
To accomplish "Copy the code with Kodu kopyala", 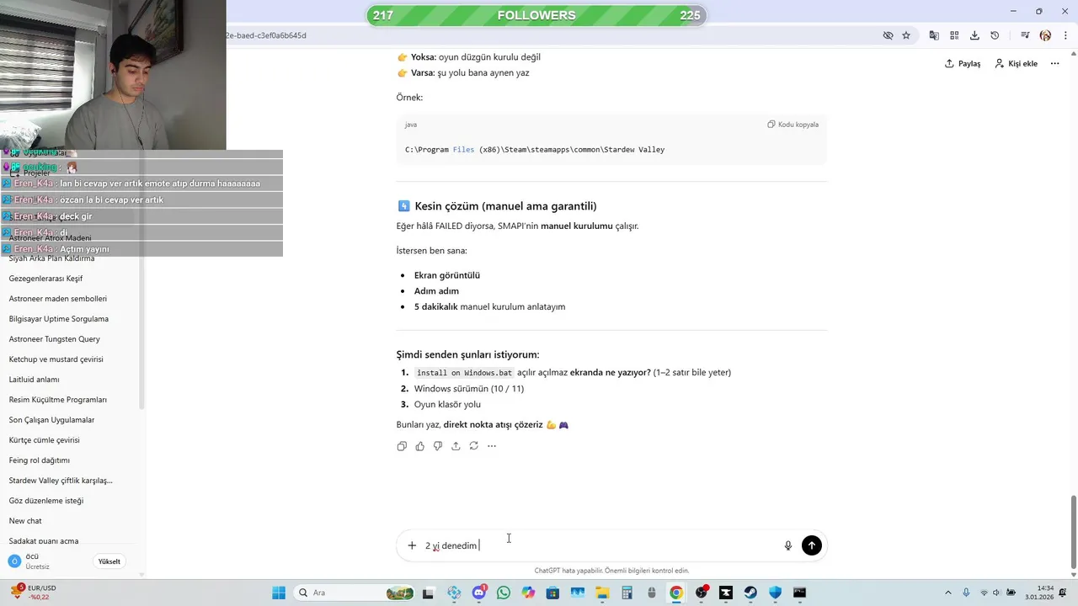I will (x=792, y=125).
